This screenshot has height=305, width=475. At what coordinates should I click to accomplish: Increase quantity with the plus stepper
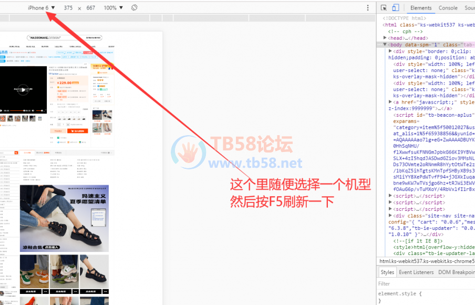[x=68, y=125]
